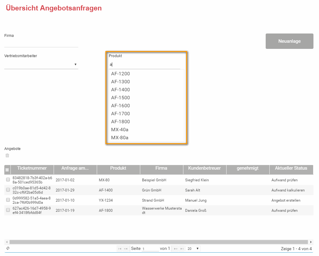
Task: Select MX-80a in the Produkt list
Action: [x=120, y=138]
